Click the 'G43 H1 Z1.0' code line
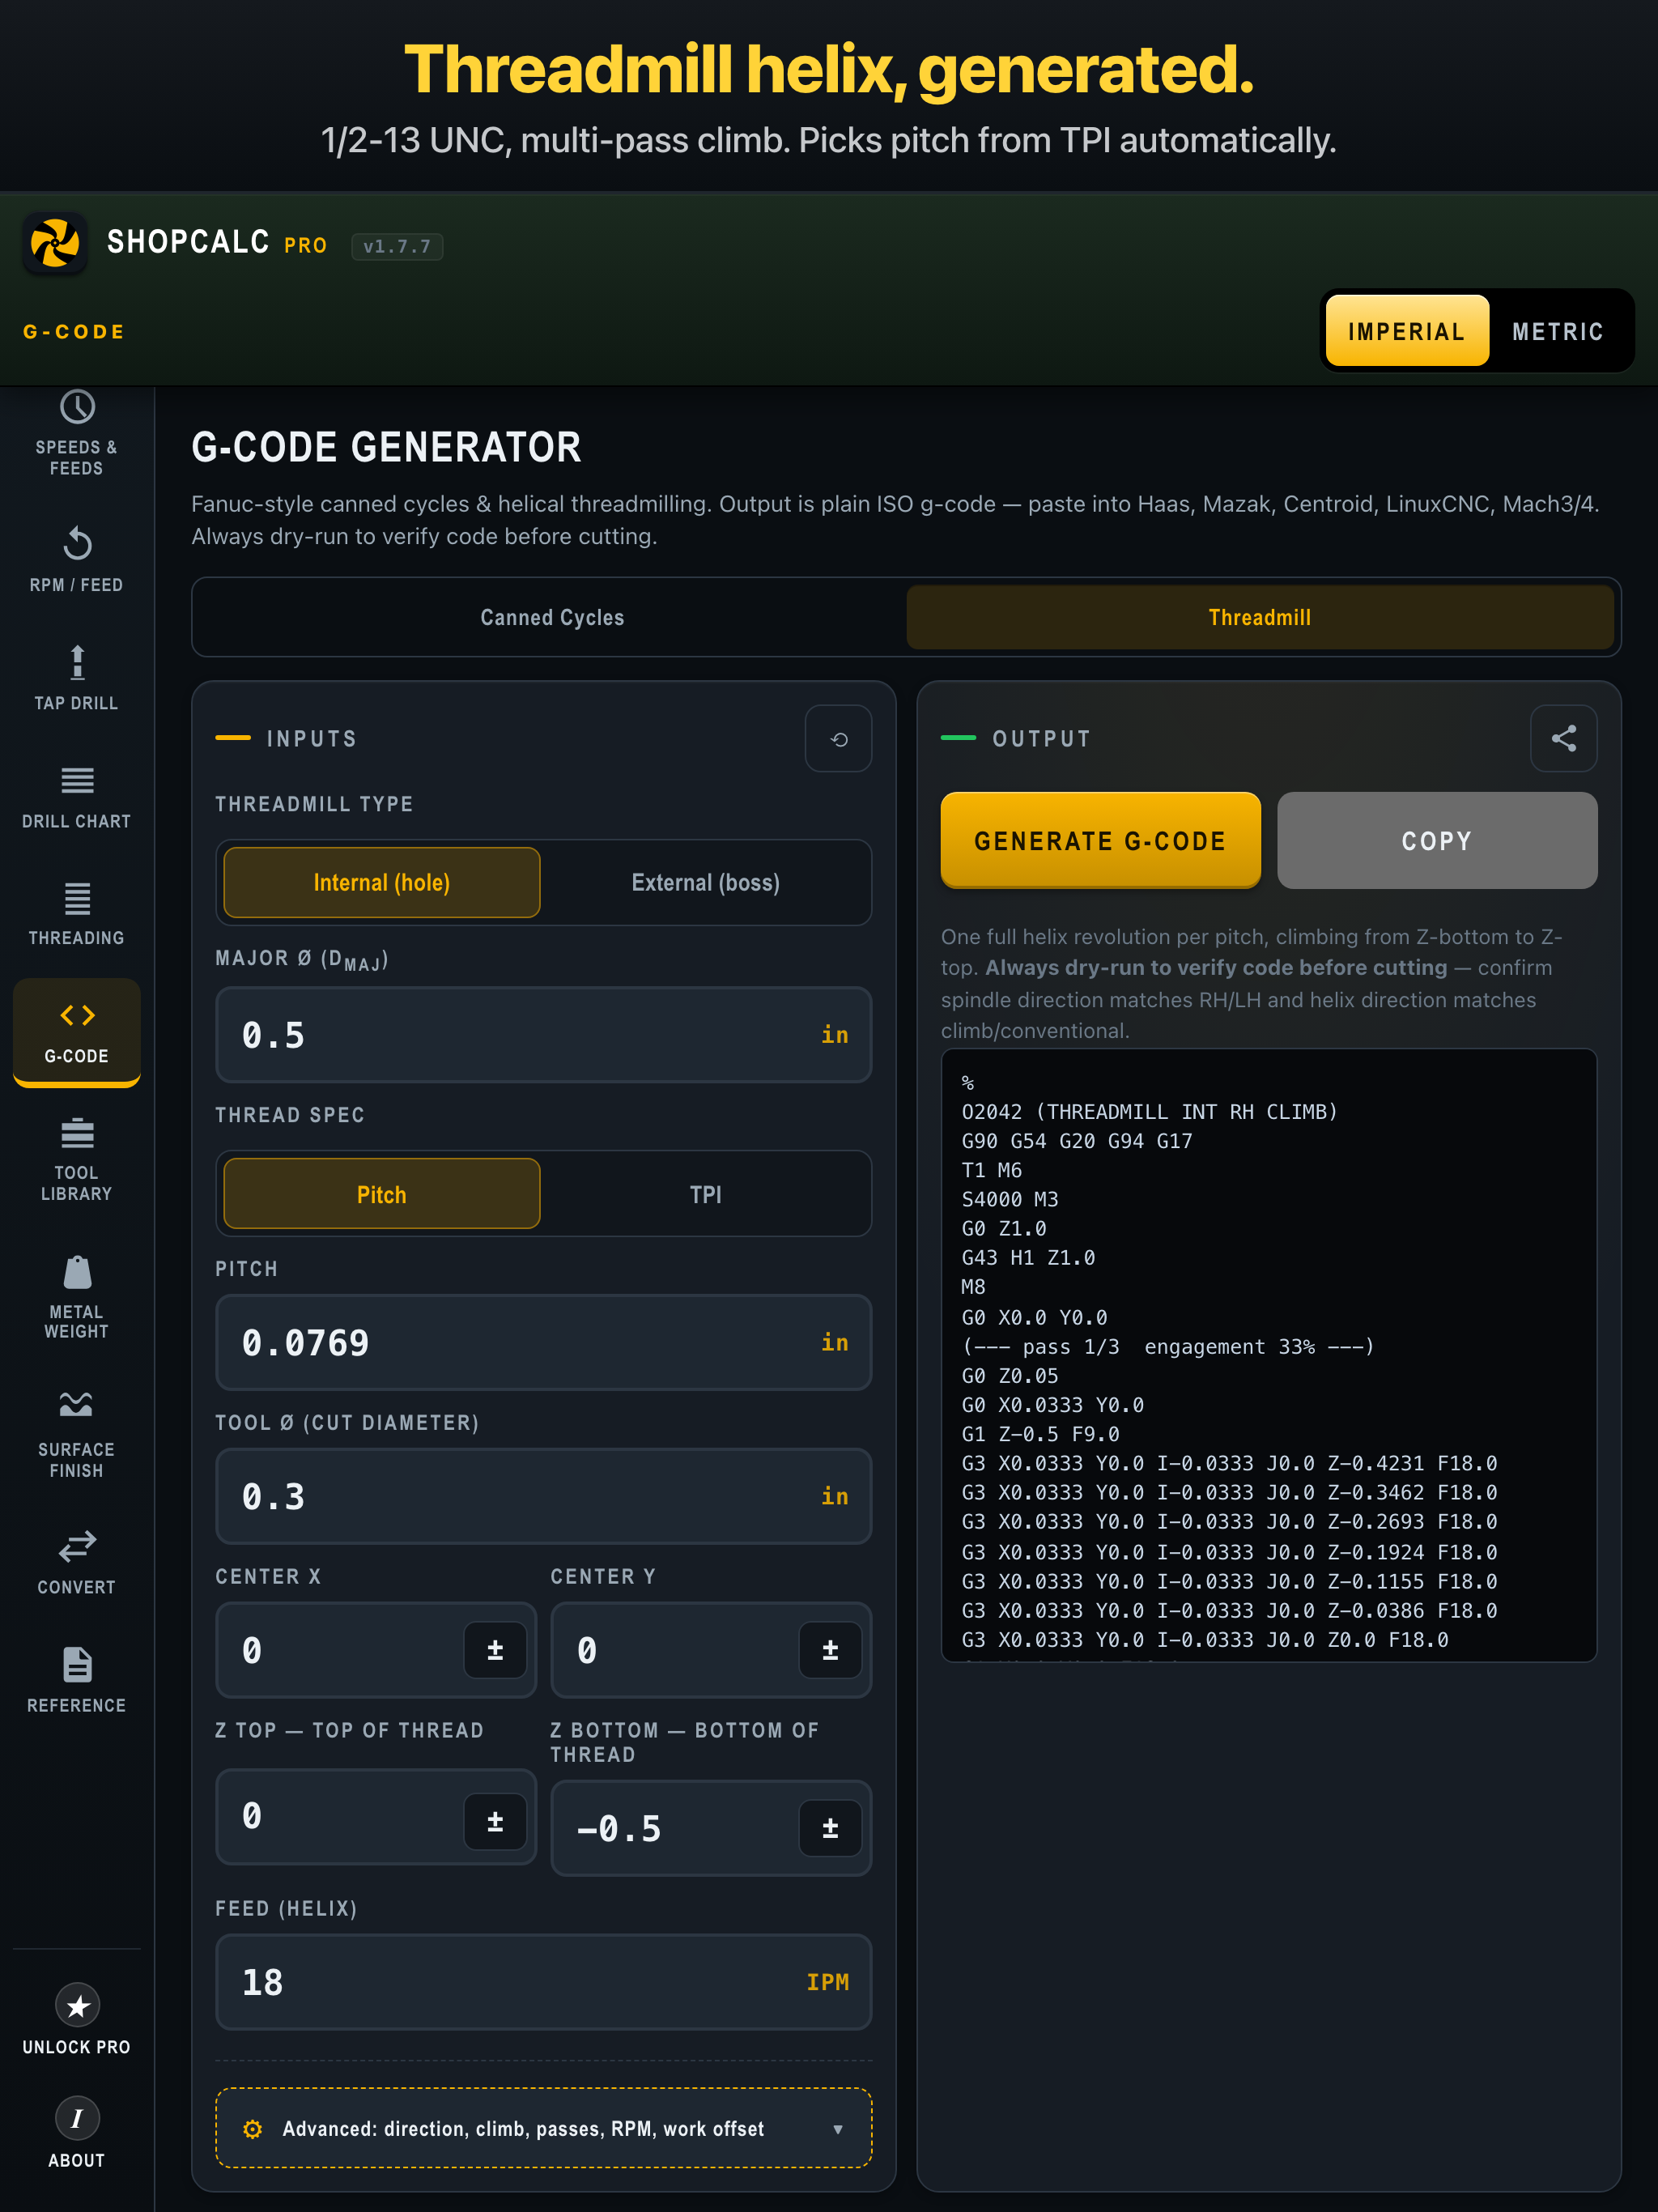Viewport: 1658px width, 2212px height. point(1028,1258)
